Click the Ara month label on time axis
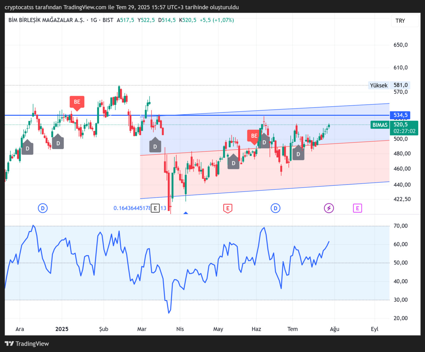The image size is (425, 352). coord(20,329)
